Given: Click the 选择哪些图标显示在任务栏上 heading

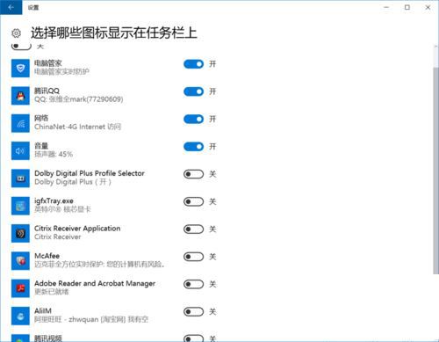Looking at the screenshot, I should tap(114, 33).
